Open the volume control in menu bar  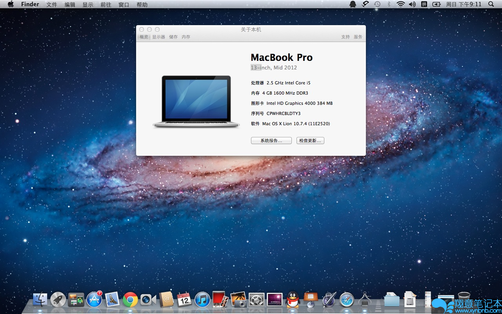[x=412, y=4]
